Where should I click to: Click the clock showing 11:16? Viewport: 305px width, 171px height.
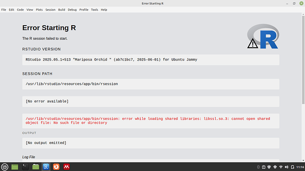300,167
